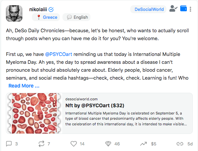Click the myeloma NFT preview image

coord(34,113)
